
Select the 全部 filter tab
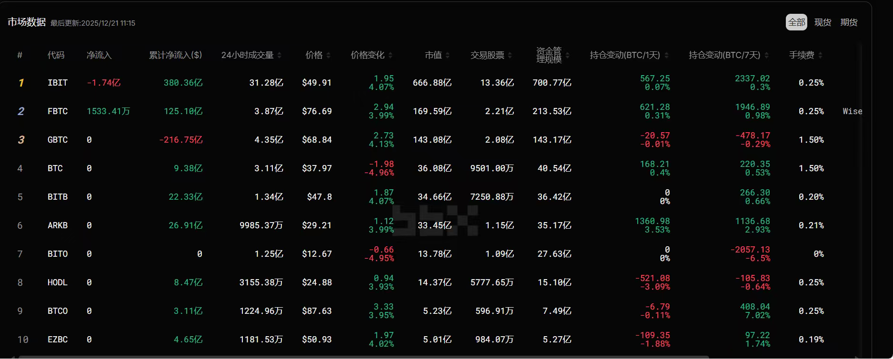[x=796, y=22]
